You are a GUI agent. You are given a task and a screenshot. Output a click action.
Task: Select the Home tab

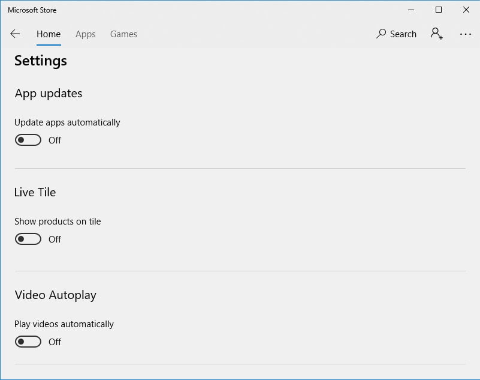click(x=48, y=34)
